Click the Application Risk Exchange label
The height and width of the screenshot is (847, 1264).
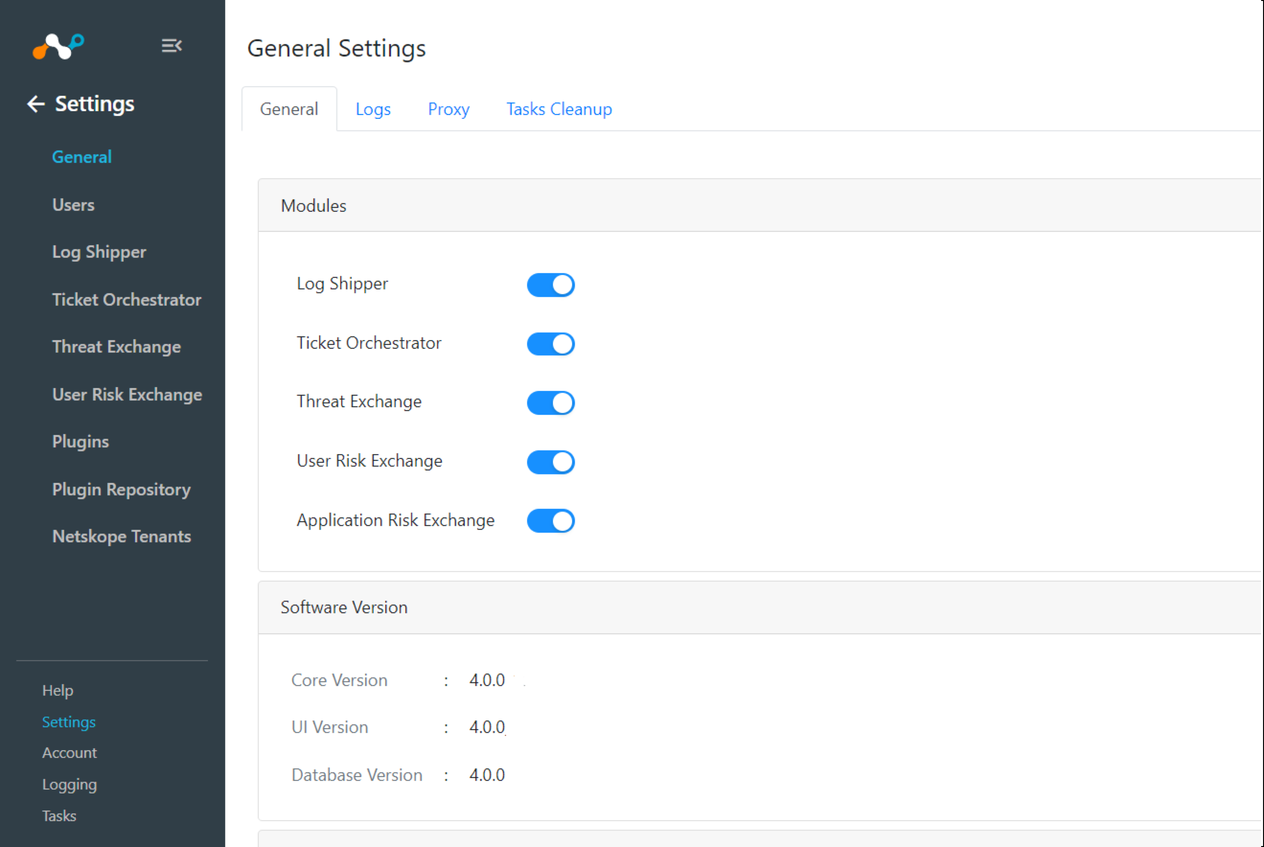[395, 520]
